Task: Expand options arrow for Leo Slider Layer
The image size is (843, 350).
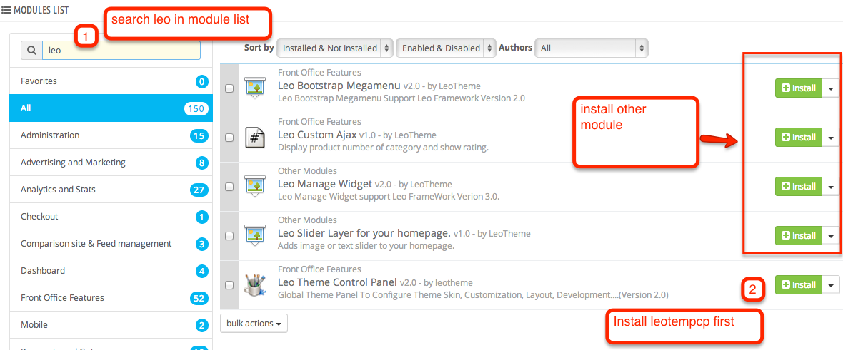Action: [x=831, y=235]
